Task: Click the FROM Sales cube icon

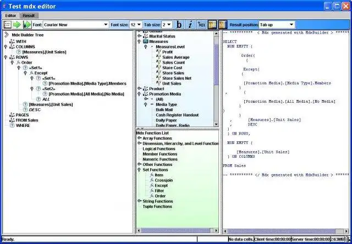Action: tap(12, 120)
